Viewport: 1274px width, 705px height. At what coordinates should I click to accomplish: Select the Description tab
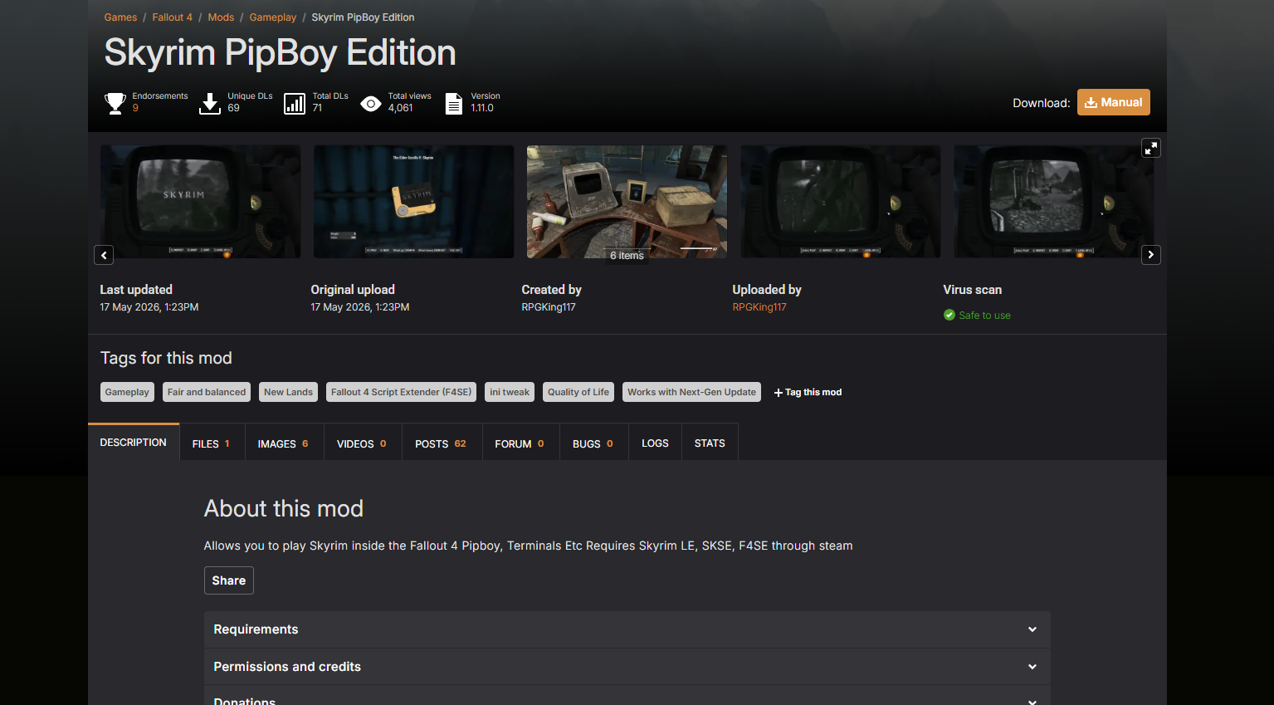[134, 443]
